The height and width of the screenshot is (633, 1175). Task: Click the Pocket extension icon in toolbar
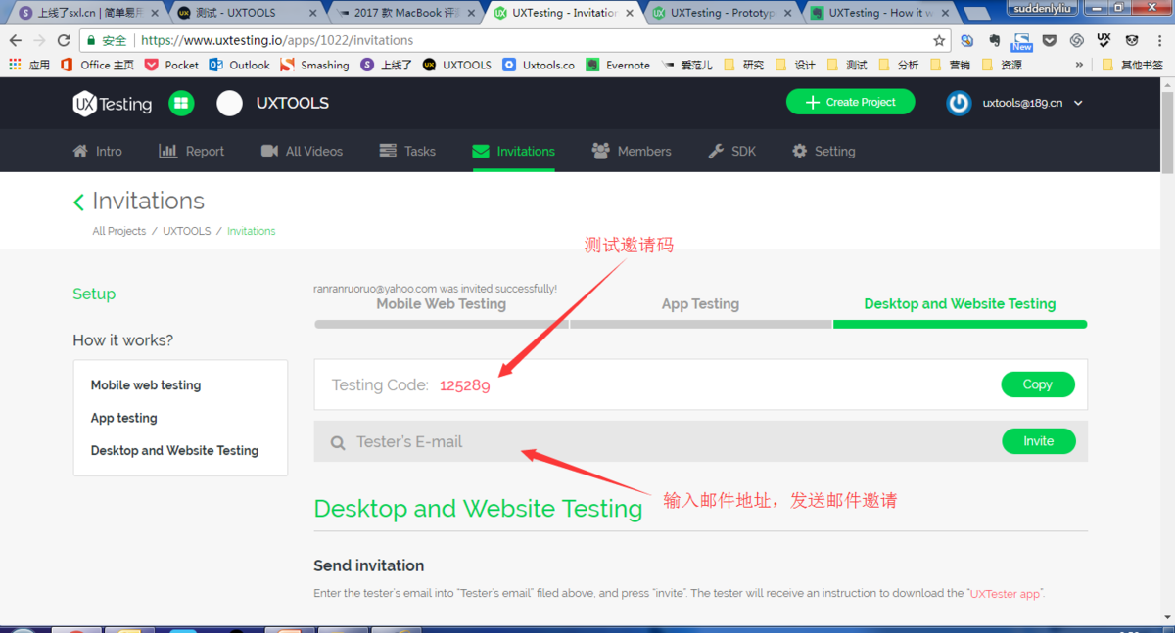point(1049,40)
